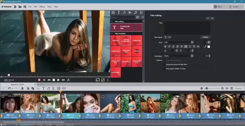Cast preview to external display
245x126 pixels.
click(x=98, y=80)
